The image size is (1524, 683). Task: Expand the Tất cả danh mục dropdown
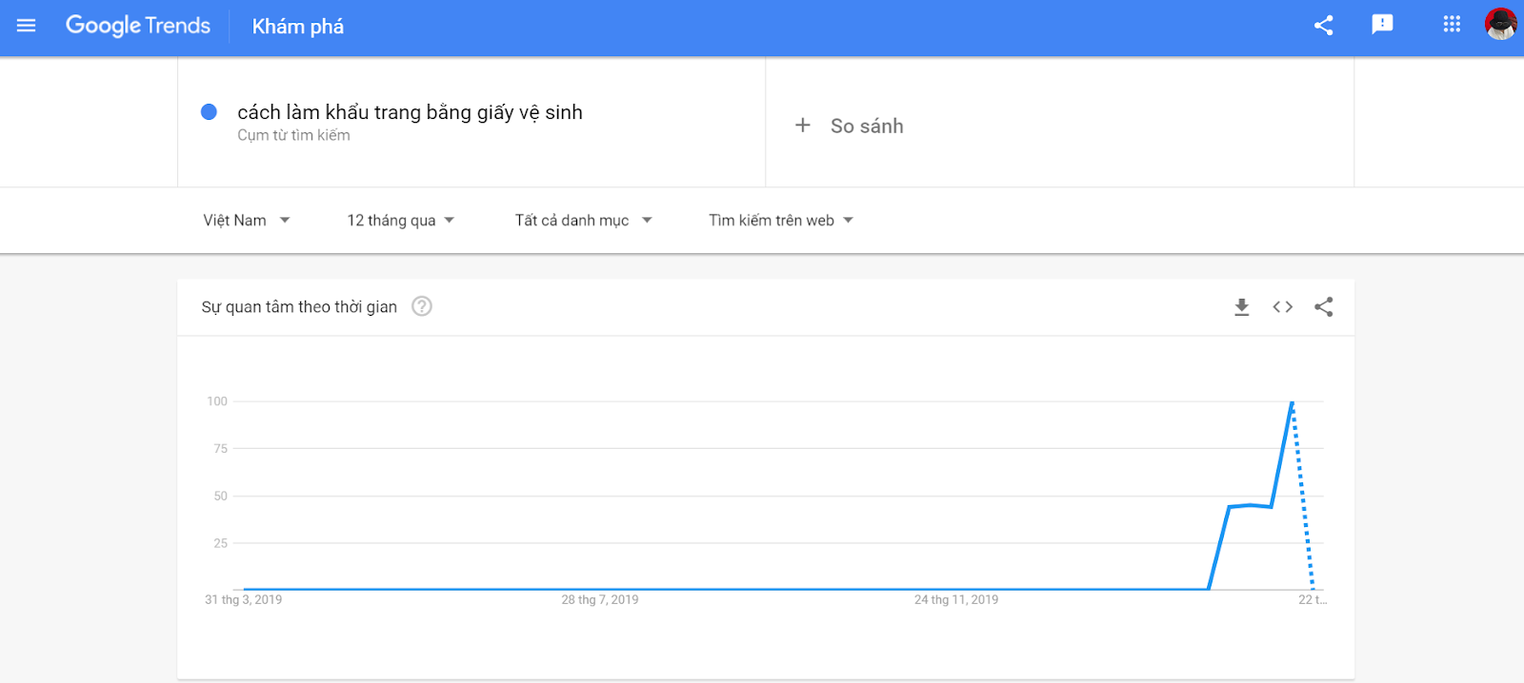583,221
